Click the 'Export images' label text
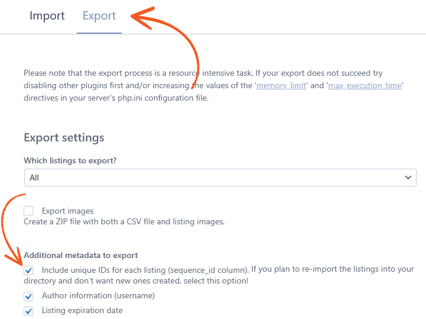The width and height of the screenshot is (426, 319). [67, 211]
